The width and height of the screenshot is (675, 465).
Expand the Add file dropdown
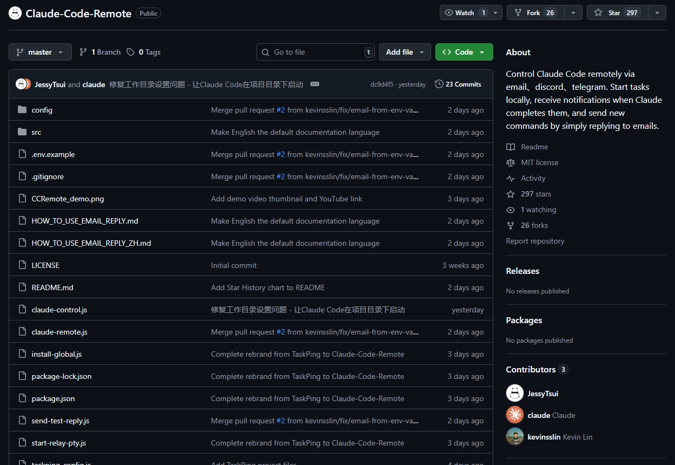pos(405,52)
